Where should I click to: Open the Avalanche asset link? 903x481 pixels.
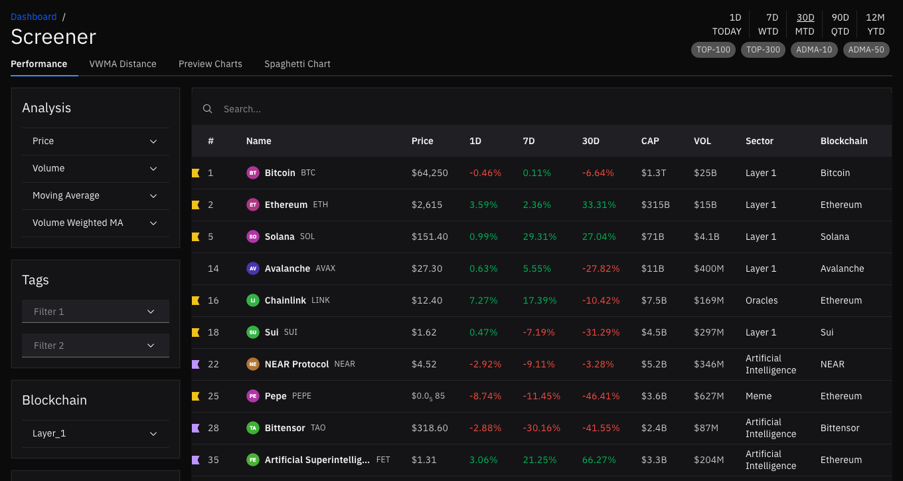(x=287, y=268)
